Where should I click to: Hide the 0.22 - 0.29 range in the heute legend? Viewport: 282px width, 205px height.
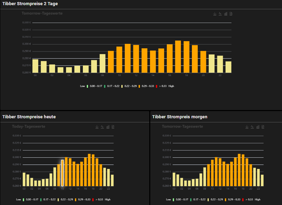tap(65, 200)
